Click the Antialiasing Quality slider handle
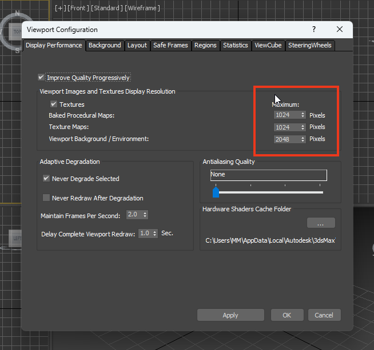 click(x=216, y=192)
